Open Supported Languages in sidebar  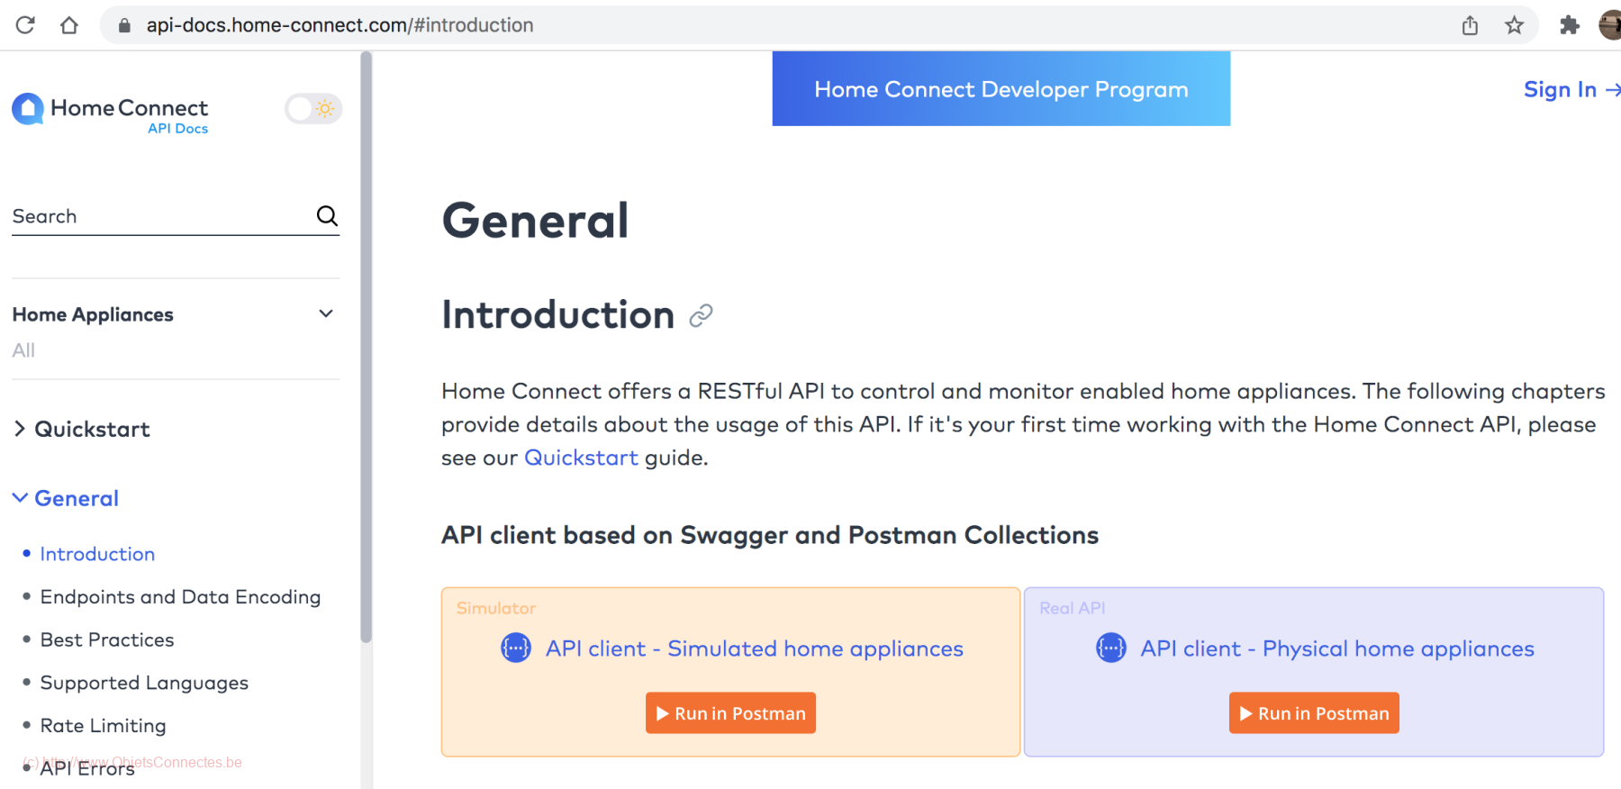pyautogui.click(x=144, y=683)
